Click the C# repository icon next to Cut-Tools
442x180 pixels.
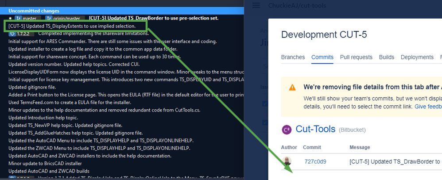click(287, 130)
